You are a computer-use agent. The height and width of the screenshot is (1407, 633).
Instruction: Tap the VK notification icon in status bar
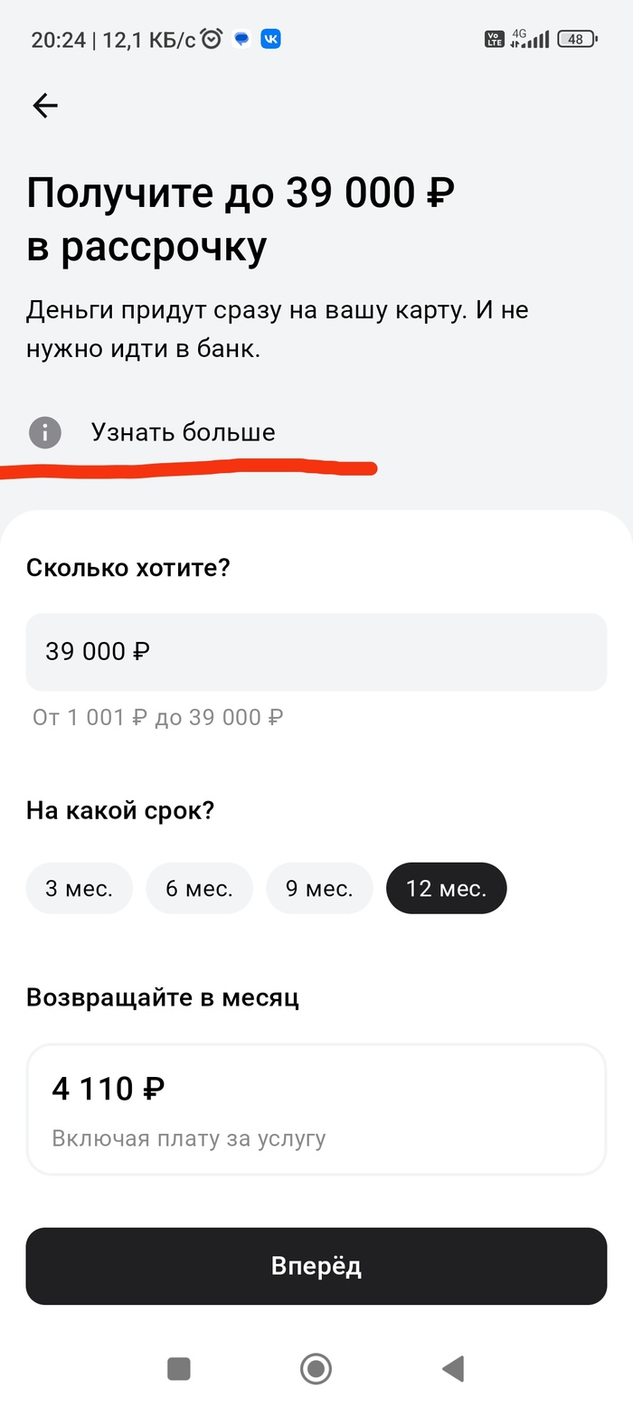tap(270, 39)
